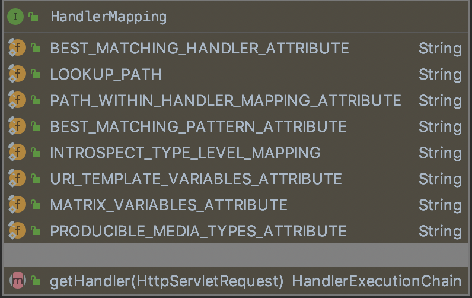Select the BEST_MATCHING_PATTERN_ATTRIBUTE field

point(198,127)
